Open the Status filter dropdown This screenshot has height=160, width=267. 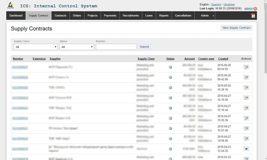[x=76, y=47]
